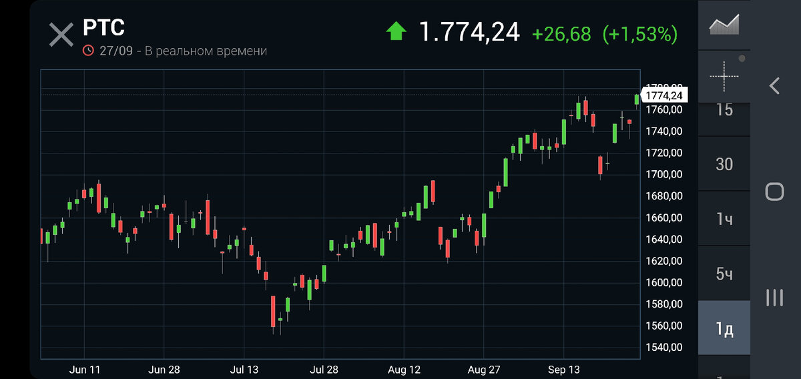
Task: Click the 27/09 real-time status text
Action: point(183,51)
